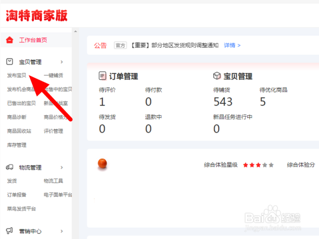The height and width of the screenshot is (239, 319).
Task: Click the dashboard 宝贝管理 heading
Action: (238, 76)
